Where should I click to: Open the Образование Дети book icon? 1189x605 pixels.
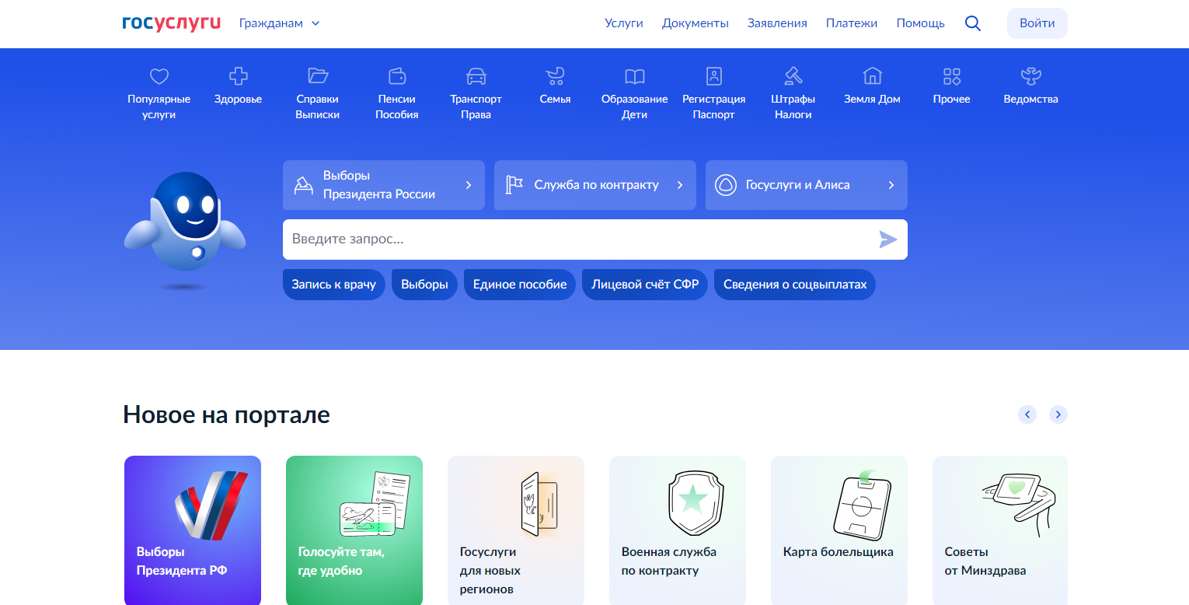(635, 76)
